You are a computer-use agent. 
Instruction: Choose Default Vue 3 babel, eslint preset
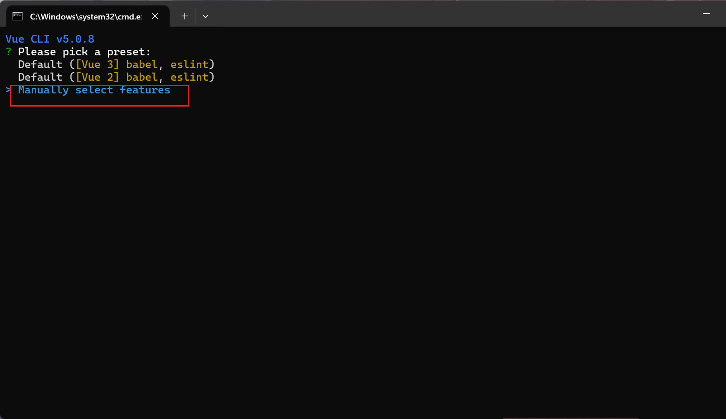pyautogui.click(x=116, y=64)
